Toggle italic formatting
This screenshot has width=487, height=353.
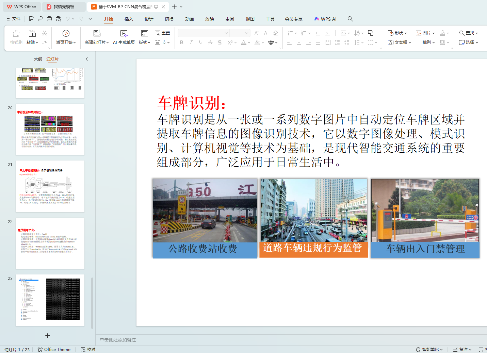[x=191, y=43]
